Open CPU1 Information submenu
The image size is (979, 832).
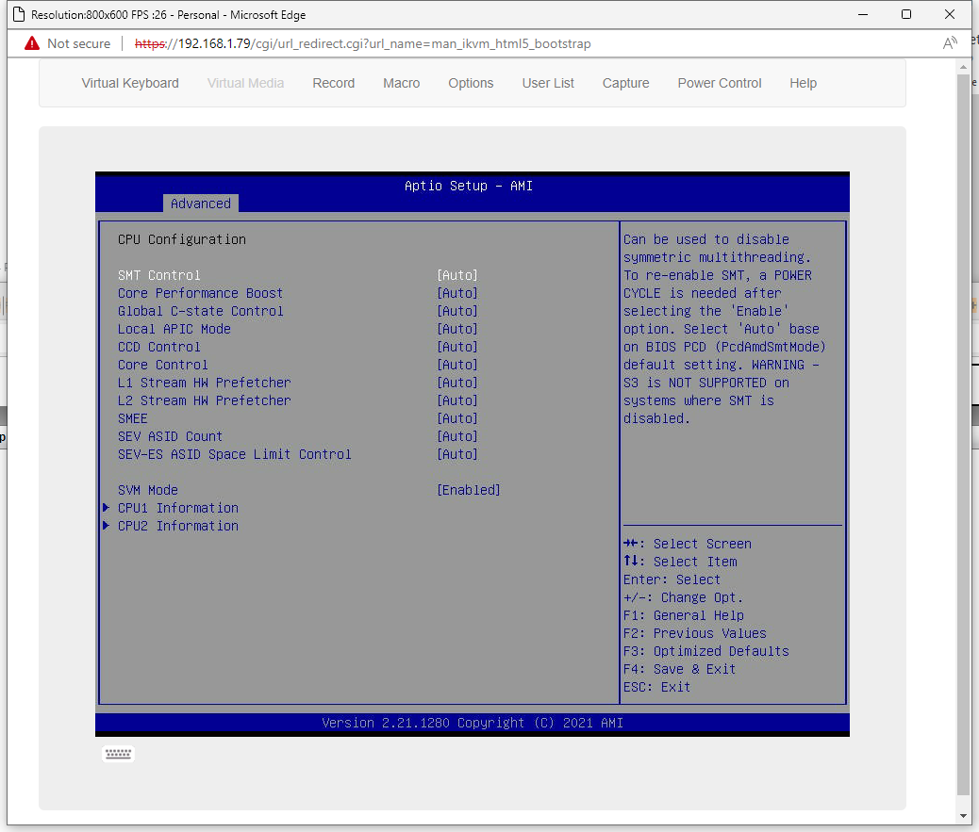coord(178,508)
